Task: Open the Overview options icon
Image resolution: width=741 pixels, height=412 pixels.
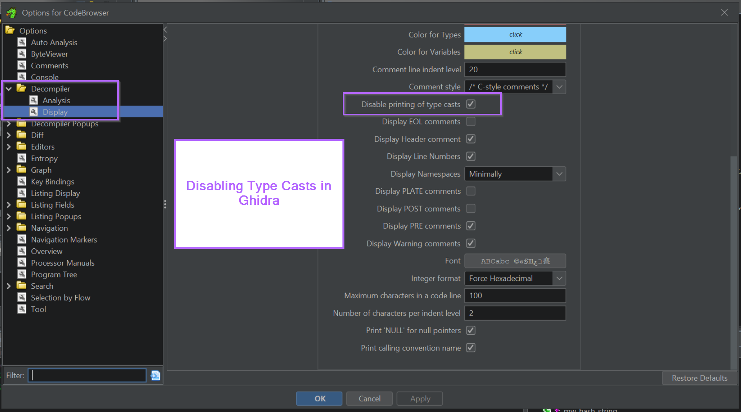Action: (x=22, y=251)
